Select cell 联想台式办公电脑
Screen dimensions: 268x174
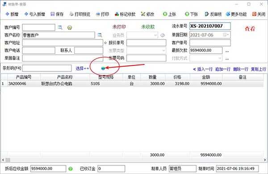point(65,84)
